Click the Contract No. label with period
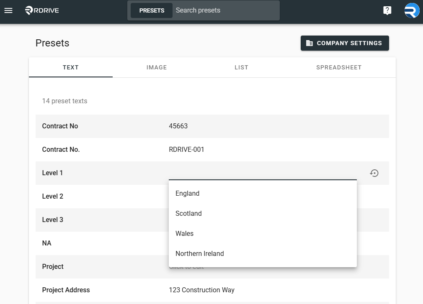 point(61,149)
